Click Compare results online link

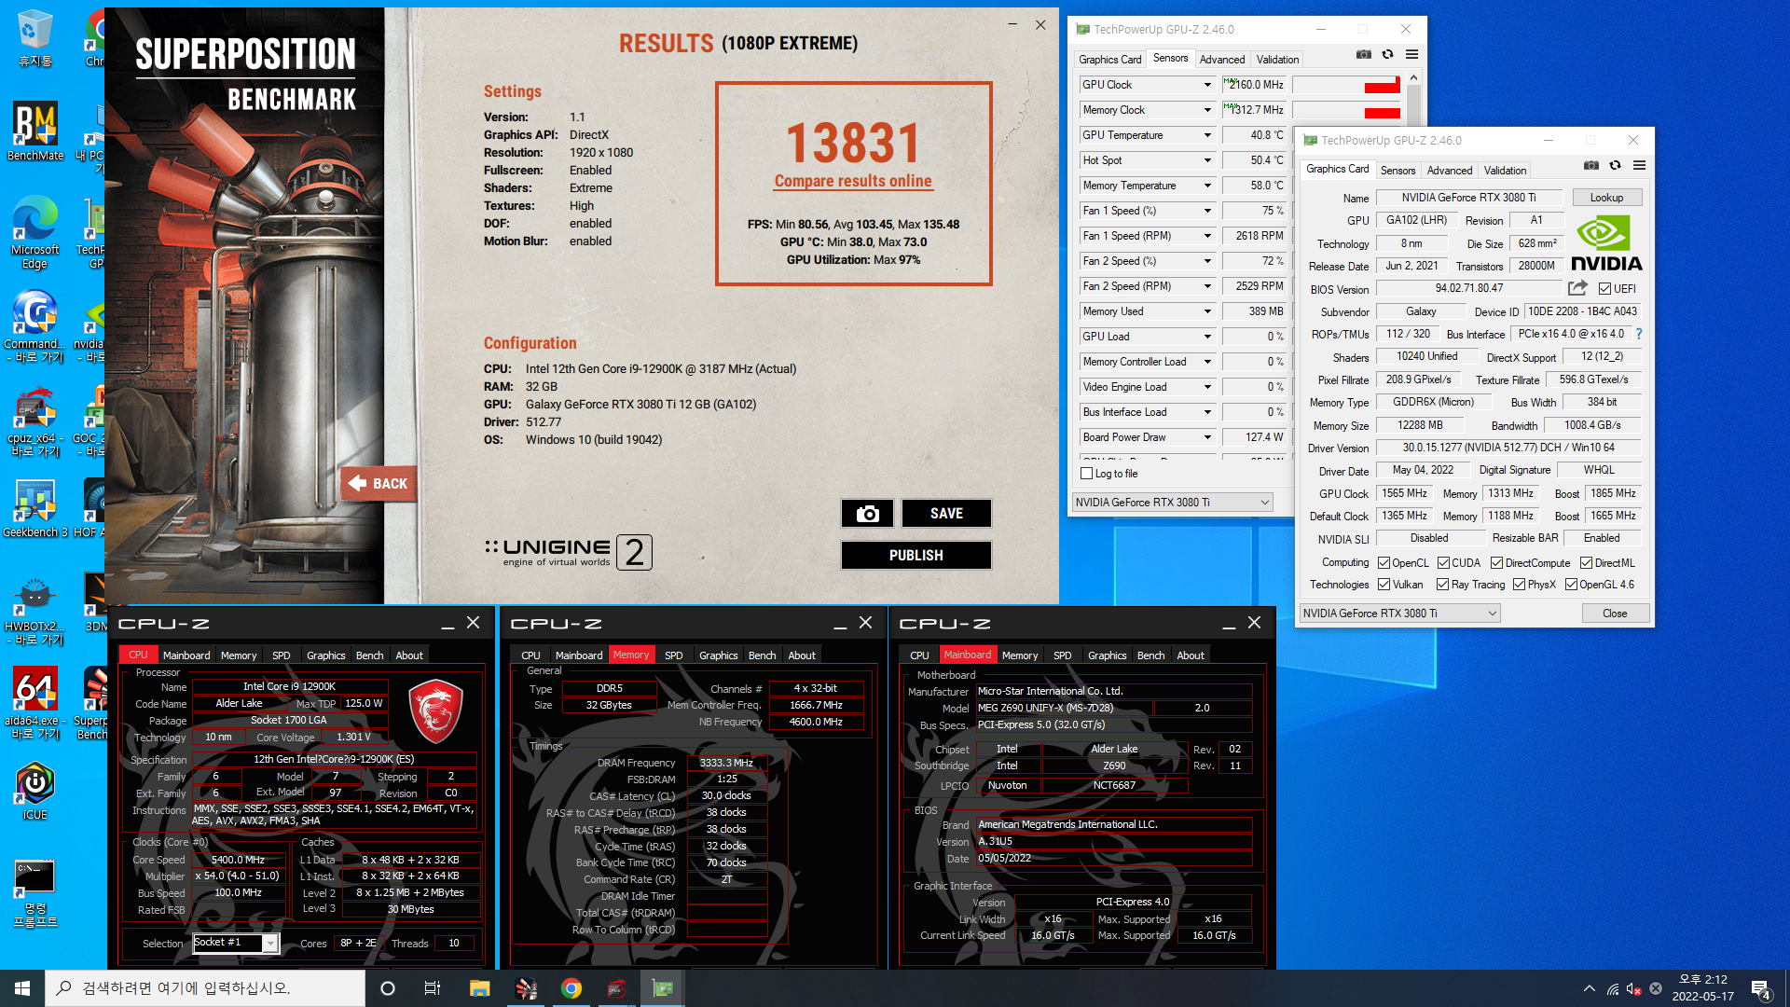click(x=853, y=181)
